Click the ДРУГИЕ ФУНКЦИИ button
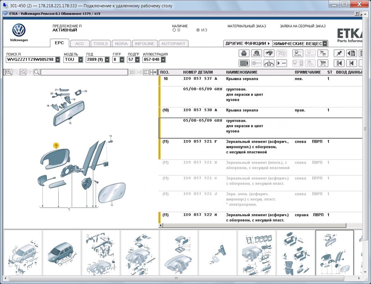Viewport: 371px width, 284px height. tap(248, 43)
